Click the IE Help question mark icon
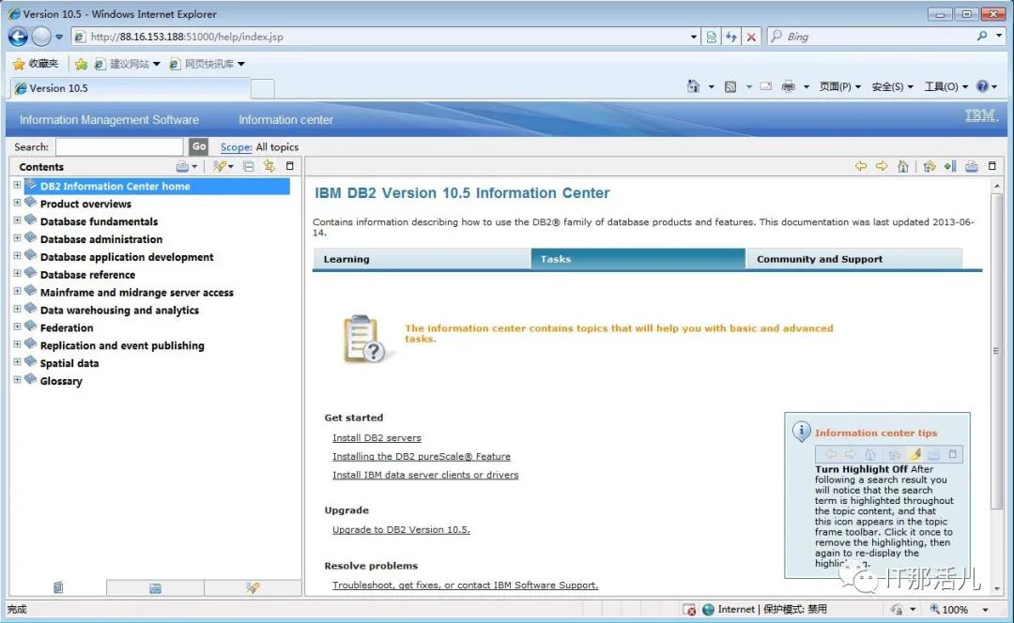This screenshot has width=1014, height=623. [x=982, y=86]
